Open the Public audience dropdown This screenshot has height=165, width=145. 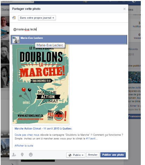[76, 155]
